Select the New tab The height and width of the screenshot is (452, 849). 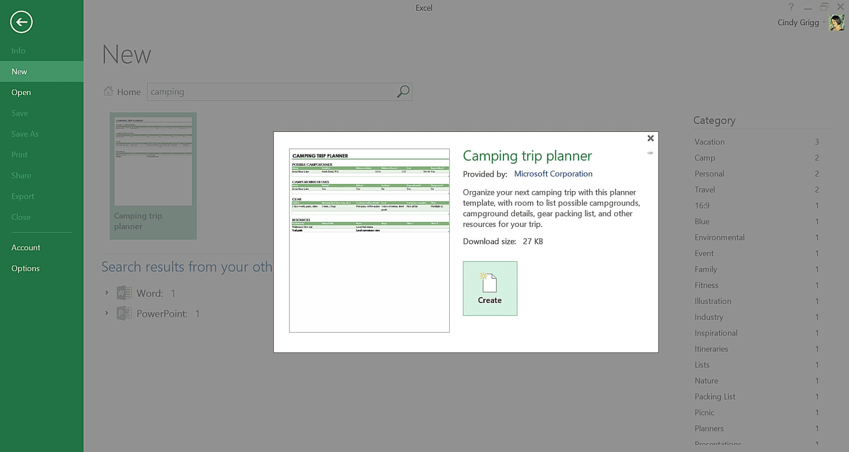[x=42, y=71]
